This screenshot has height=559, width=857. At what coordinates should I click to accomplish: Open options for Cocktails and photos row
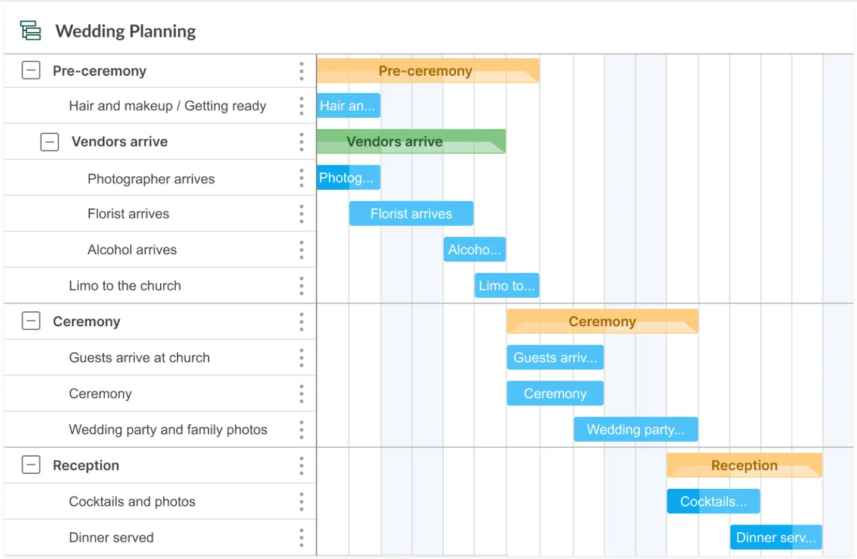point(302,501)
